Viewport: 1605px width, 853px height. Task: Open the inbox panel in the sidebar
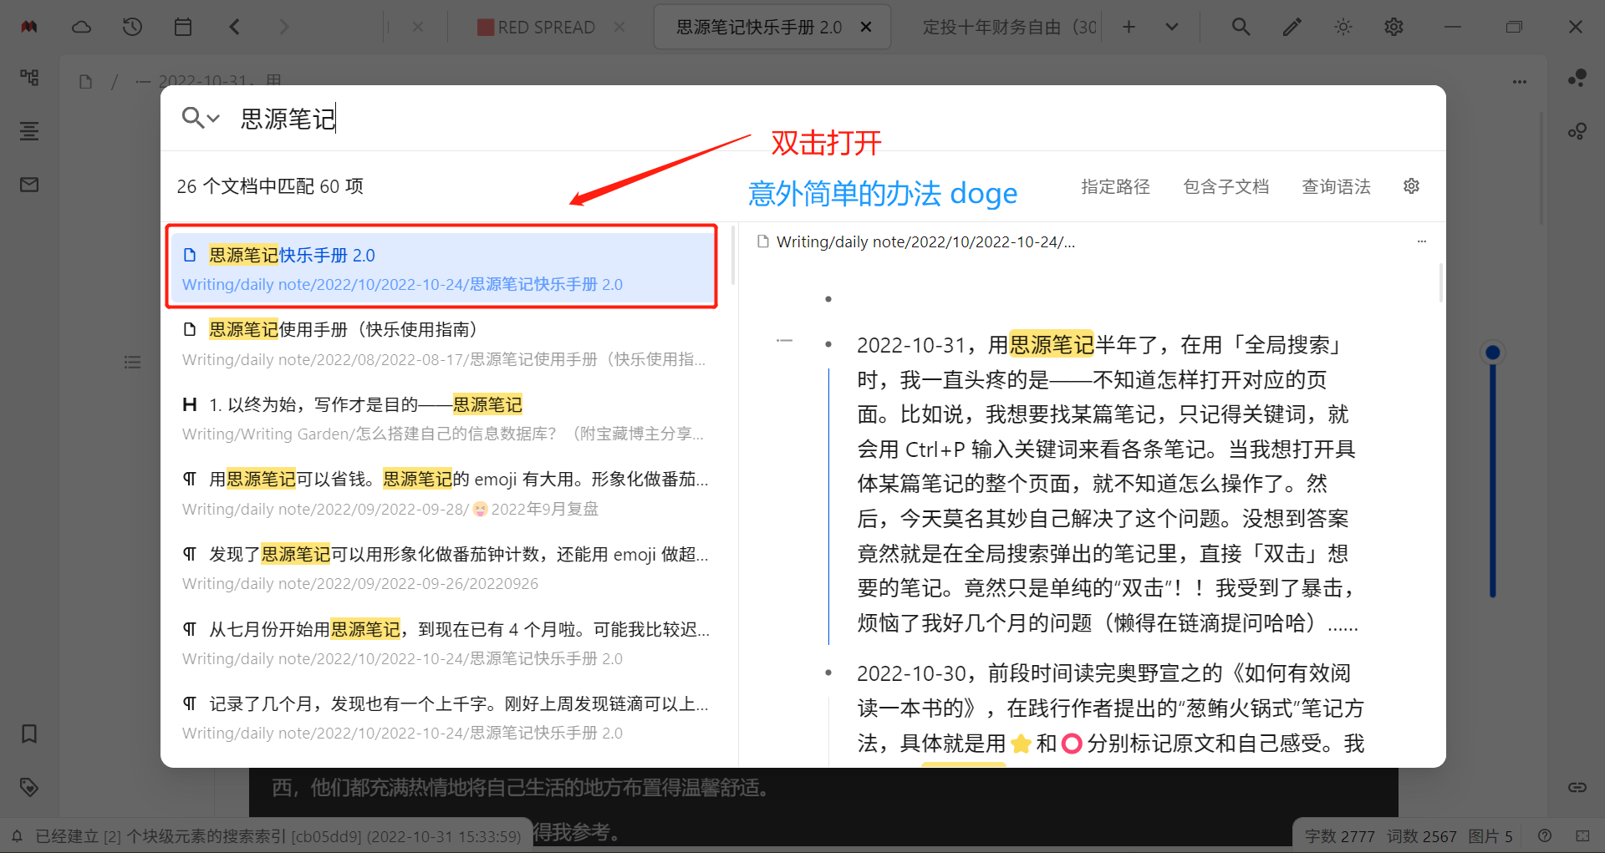pyautogui.click(x=28, y=185)
